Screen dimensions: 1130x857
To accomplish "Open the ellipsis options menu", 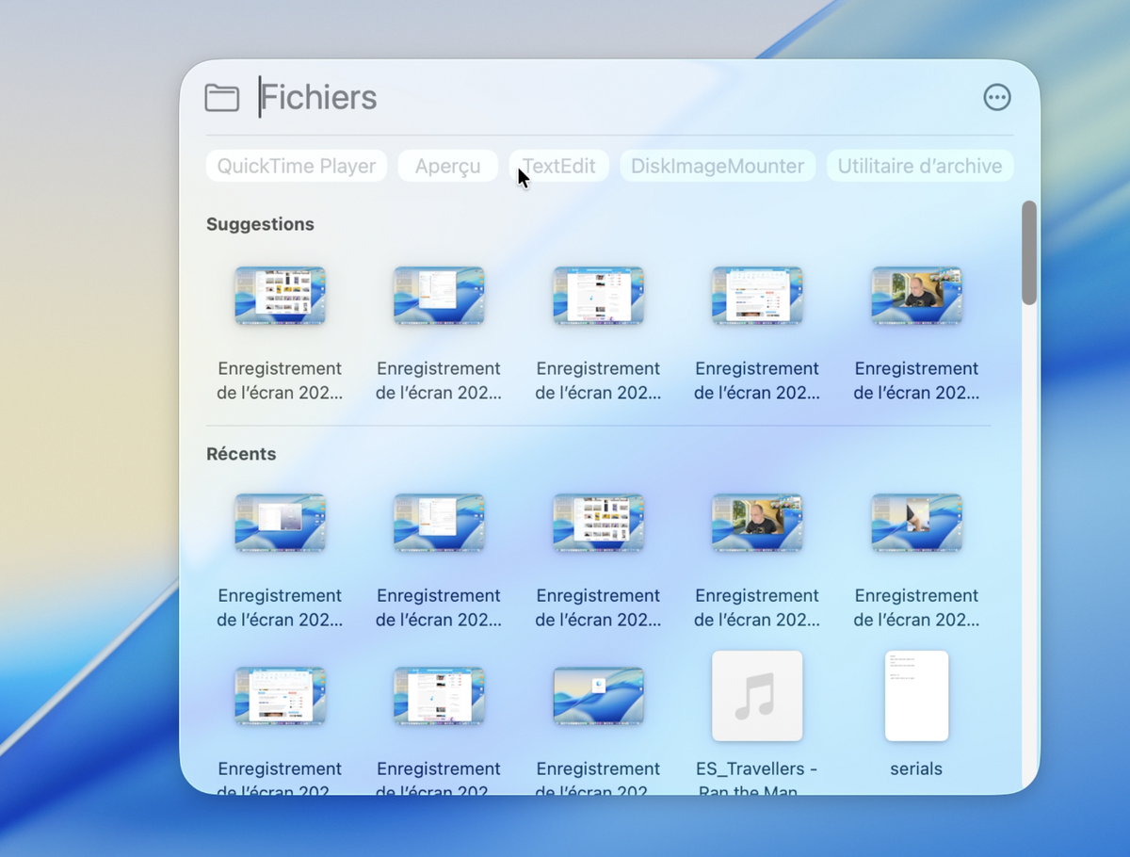I will 996,97.
